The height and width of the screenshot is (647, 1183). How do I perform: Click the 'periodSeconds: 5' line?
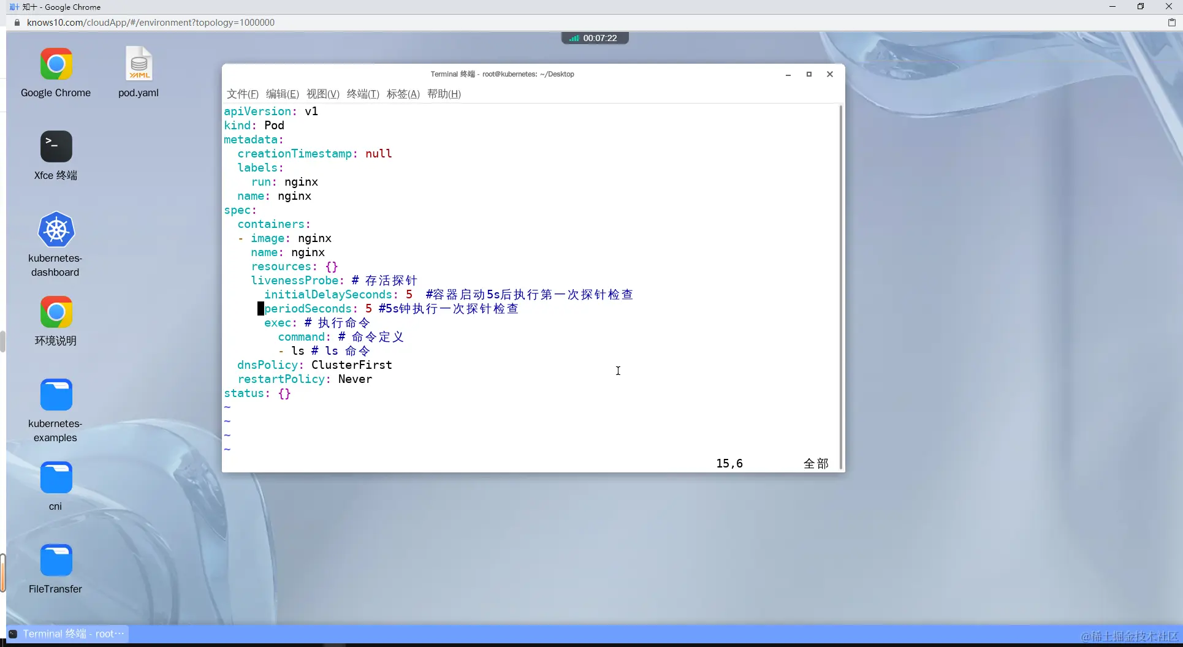[392, 309]
